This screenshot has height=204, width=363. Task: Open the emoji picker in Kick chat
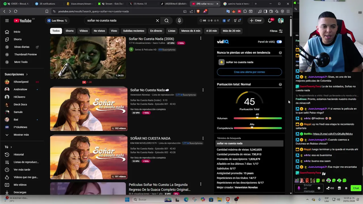tap(319, 188)
